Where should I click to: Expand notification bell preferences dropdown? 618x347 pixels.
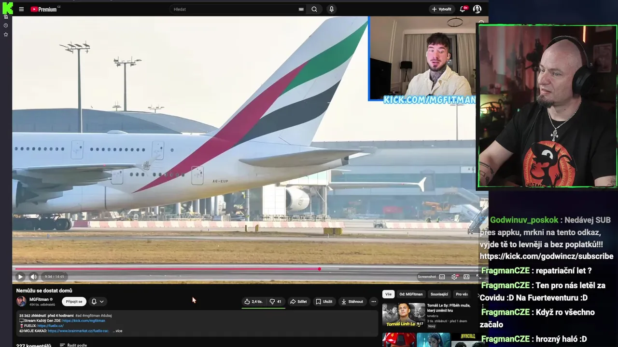(98, 301)
